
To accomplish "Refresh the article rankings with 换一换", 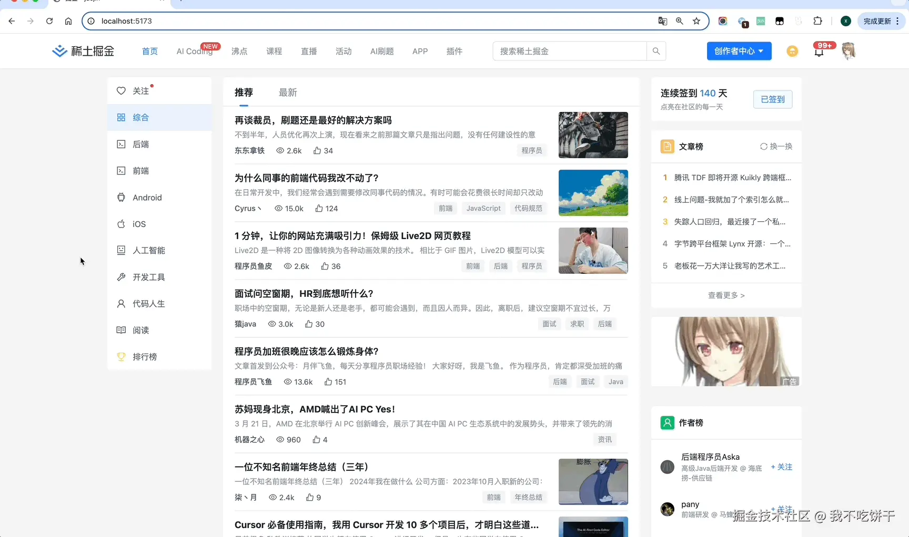I will (775, 146).
